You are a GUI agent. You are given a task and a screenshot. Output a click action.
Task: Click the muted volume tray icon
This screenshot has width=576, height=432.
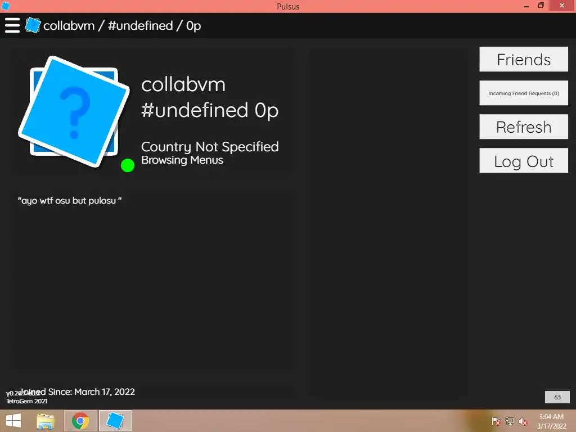(x=523, y=421)
